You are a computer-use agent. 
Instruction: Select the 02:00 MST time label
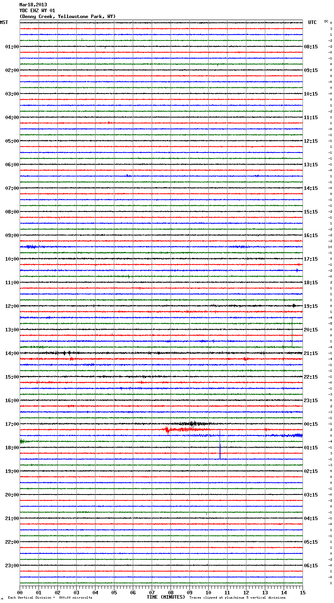coord(12,70)
